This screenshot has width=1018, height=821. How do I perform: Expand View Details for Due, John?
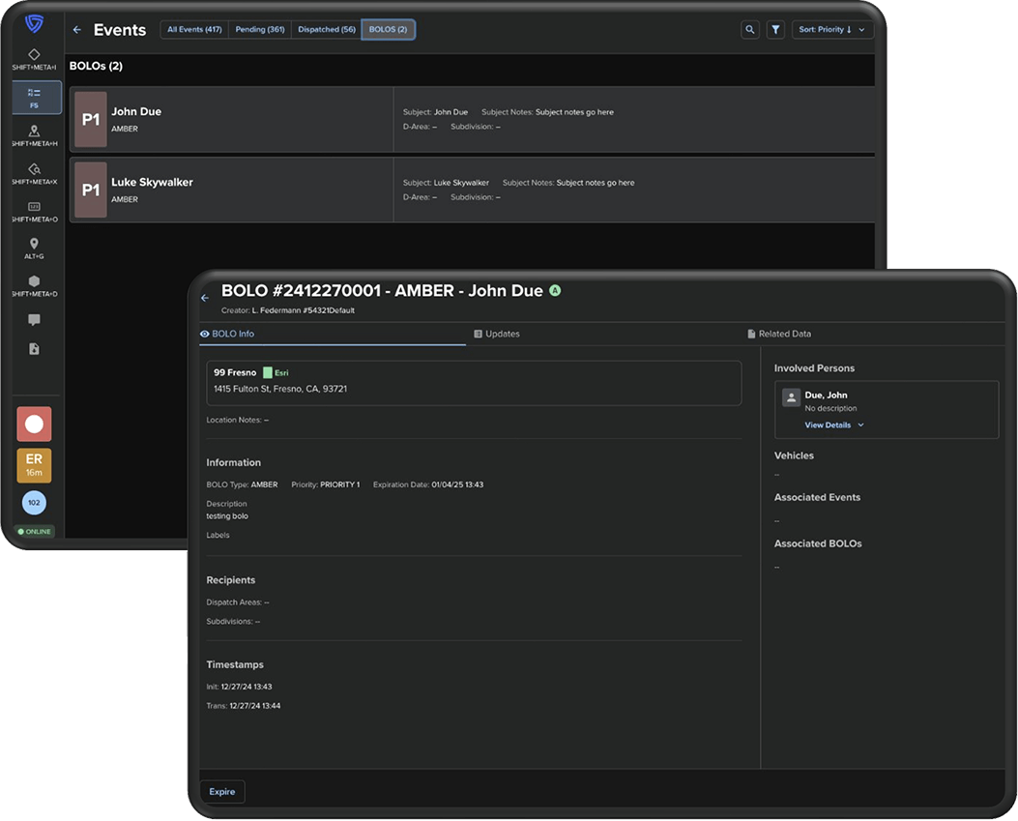click(x=833, y=425)
